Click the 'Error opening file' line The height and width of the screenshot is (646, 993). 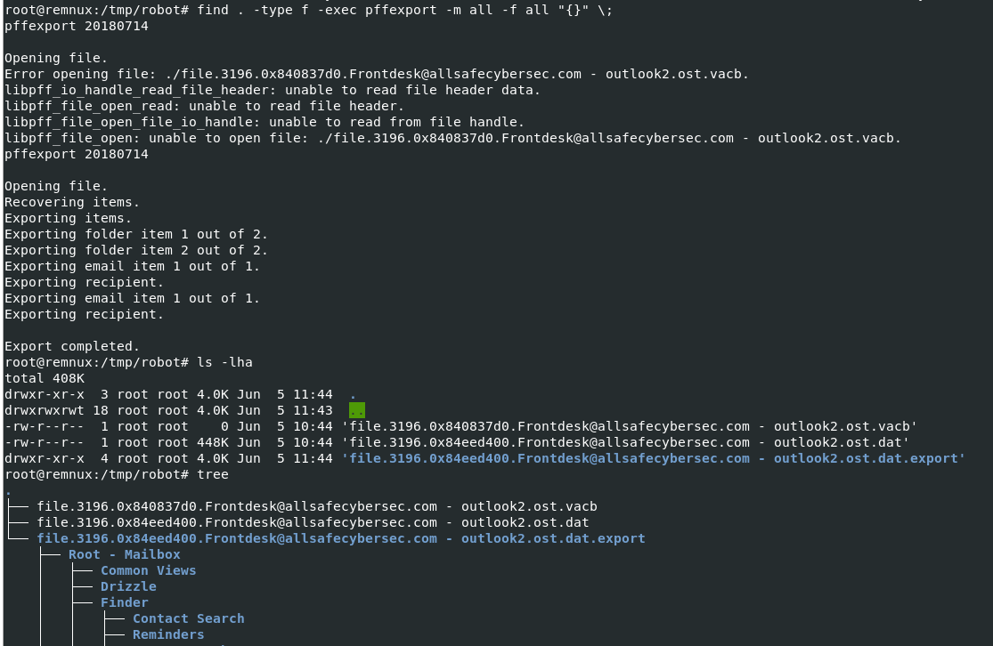coord(377,74)
